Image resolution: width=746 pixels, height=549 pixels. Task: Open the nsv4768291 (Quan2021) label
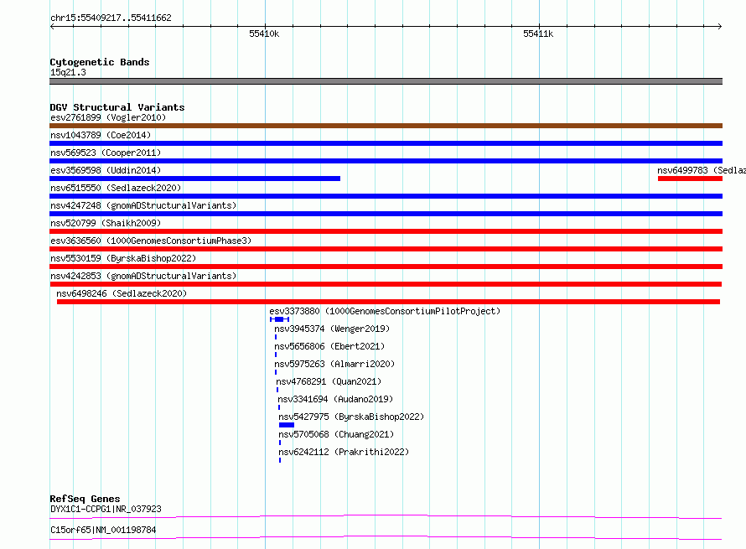pyautogui.click(x=329, y=381)
